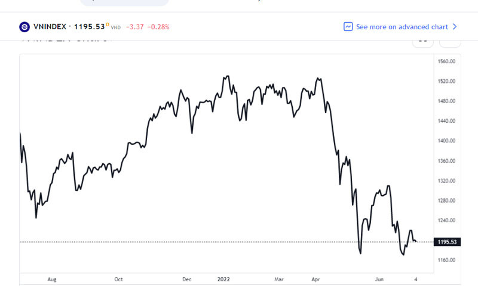
Task: Click the black 1195.53 price tag on axis
Action: click(448, 242)
